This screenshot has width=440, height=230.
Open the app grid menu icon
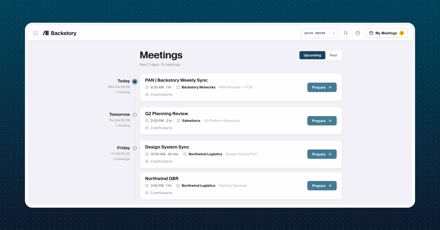coord(35,33)
